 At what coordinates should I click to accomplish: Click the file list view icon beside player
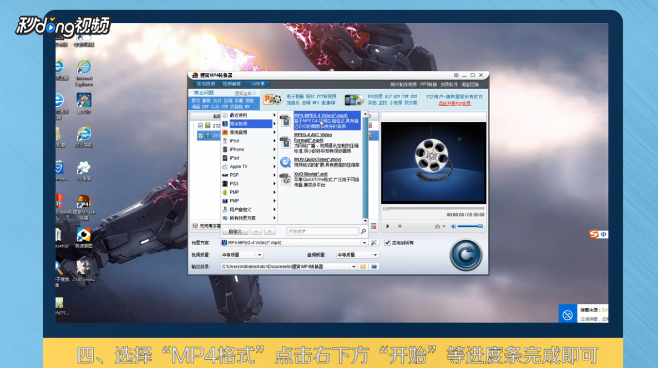(373, 226)
